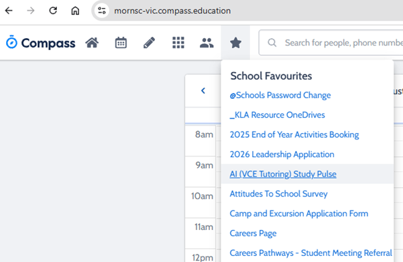Toggle the star School Favourites menu

point(235,43)
